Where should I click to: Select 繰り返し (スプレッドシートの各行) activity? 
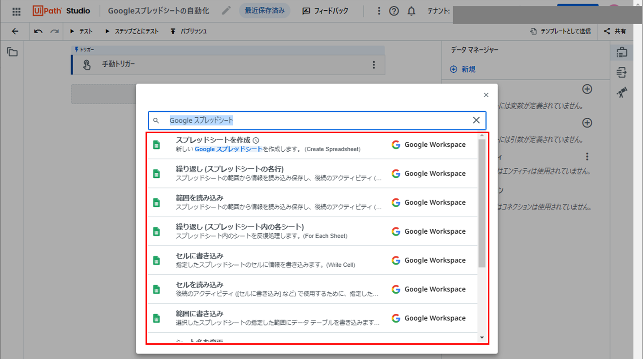(313, 174)
